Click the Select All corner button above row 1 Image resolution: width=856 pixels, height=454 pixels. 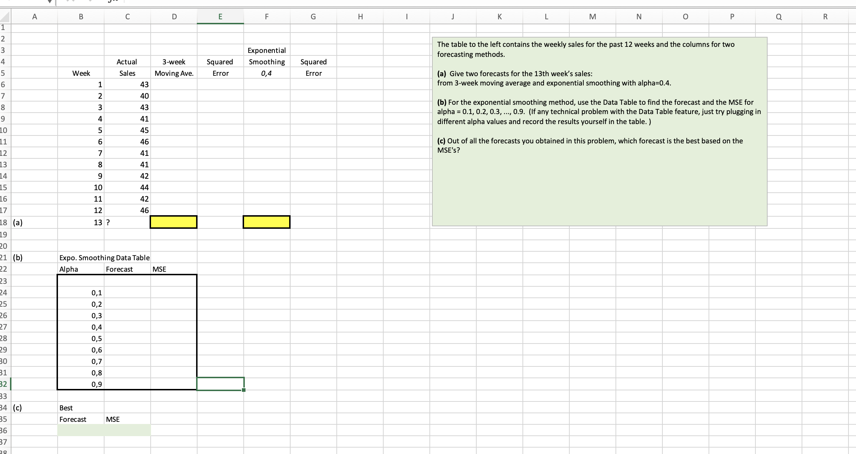point(4,16)
